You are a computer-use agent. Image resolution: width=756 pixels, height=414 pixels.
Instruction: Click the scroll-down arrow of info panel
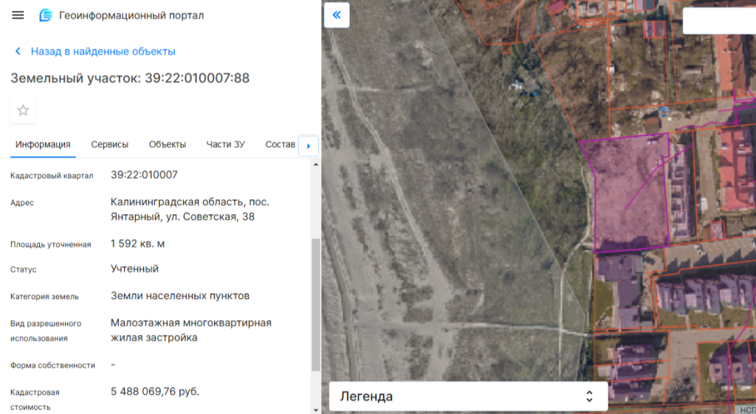click(316, 409)
